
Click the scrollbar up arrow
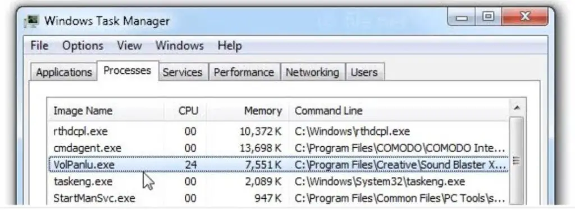click(517, 108)
